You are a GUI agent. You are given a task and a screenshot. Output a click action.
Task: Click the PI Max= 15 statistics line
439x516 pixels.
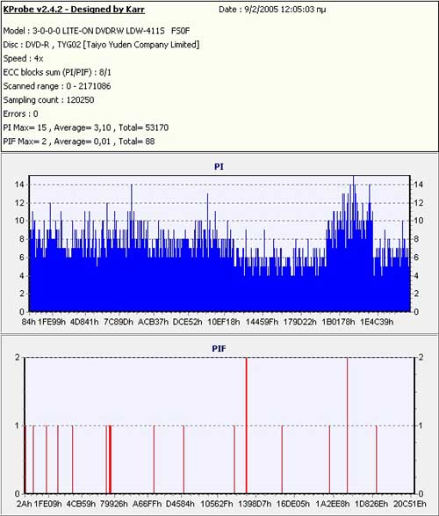tap(86, 127)
